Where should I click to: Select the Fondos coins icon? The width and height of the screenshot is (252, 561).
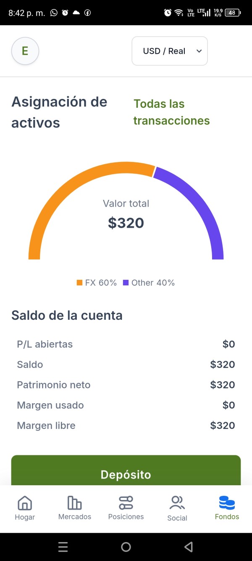[227, 503]
